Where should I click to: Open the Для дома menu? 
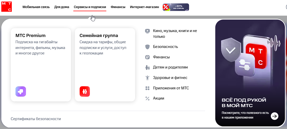coord(62,7)
